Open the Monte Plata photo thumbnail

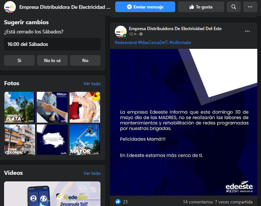[x=19, y=107]
